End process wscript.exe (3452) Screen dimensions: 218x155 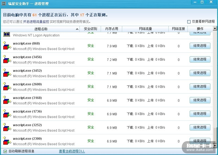point(200,73)
